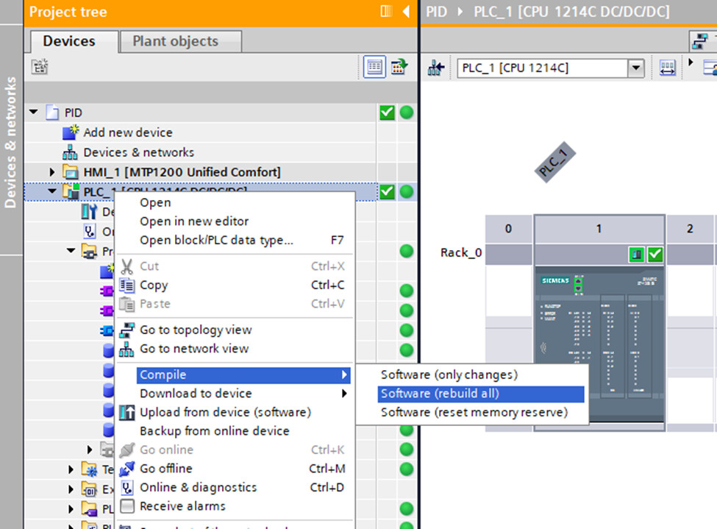Click PLC_1 [CPU 1214C DC/DC/DC] breadcrumb
The height and width of the screenshot is (529, 717).
(x=571, y=12)
